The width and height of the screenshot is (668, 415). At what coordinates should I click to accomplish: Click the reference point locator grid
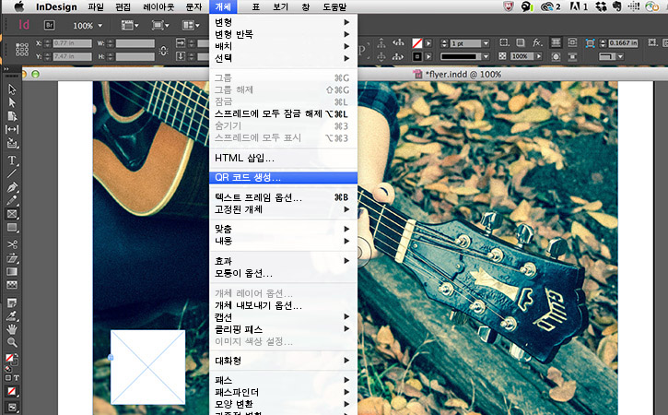(x=22, y=50)
